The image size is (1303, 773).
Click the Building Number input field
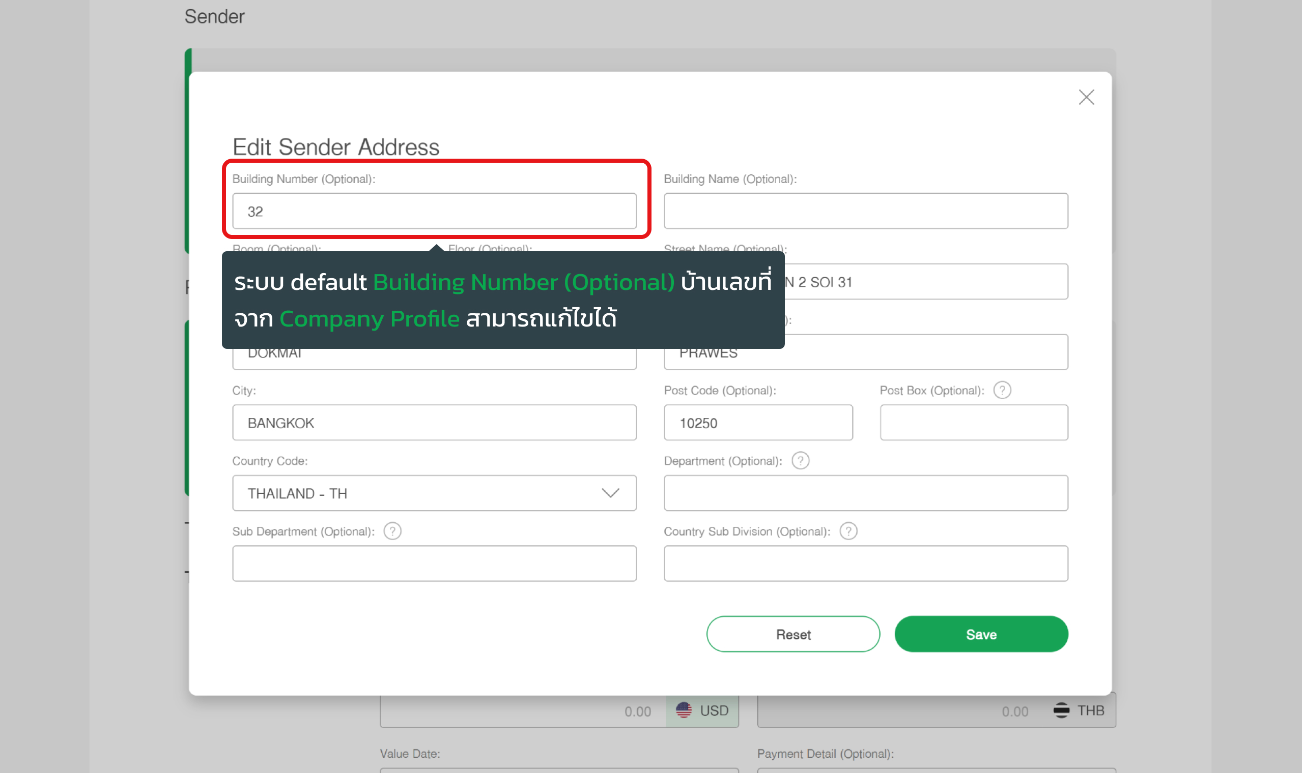435,211
